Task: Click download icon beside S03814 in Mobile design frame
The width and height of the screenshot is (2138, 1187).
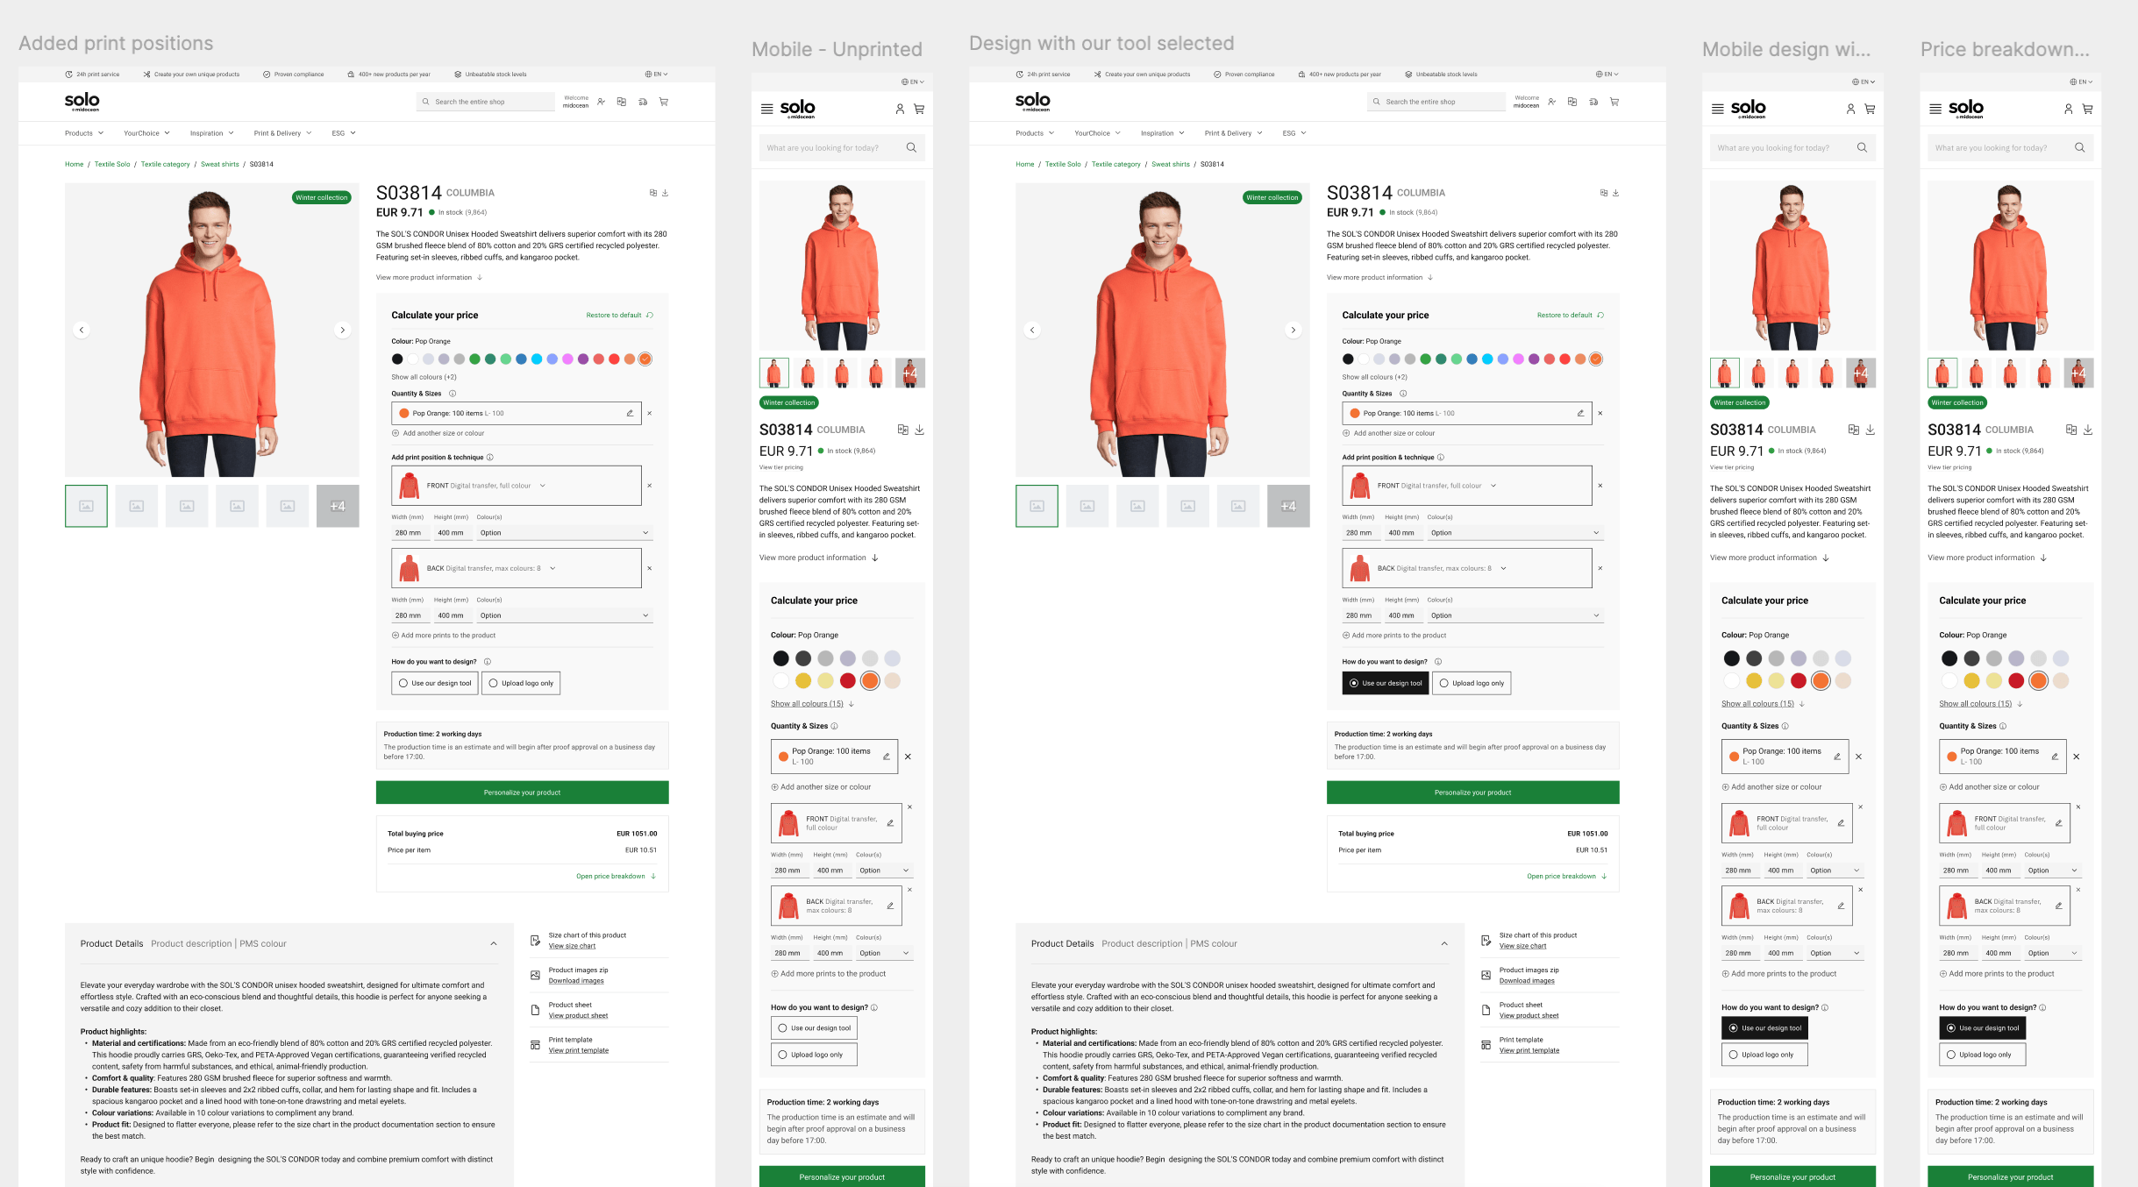Action: (1871, 430)
